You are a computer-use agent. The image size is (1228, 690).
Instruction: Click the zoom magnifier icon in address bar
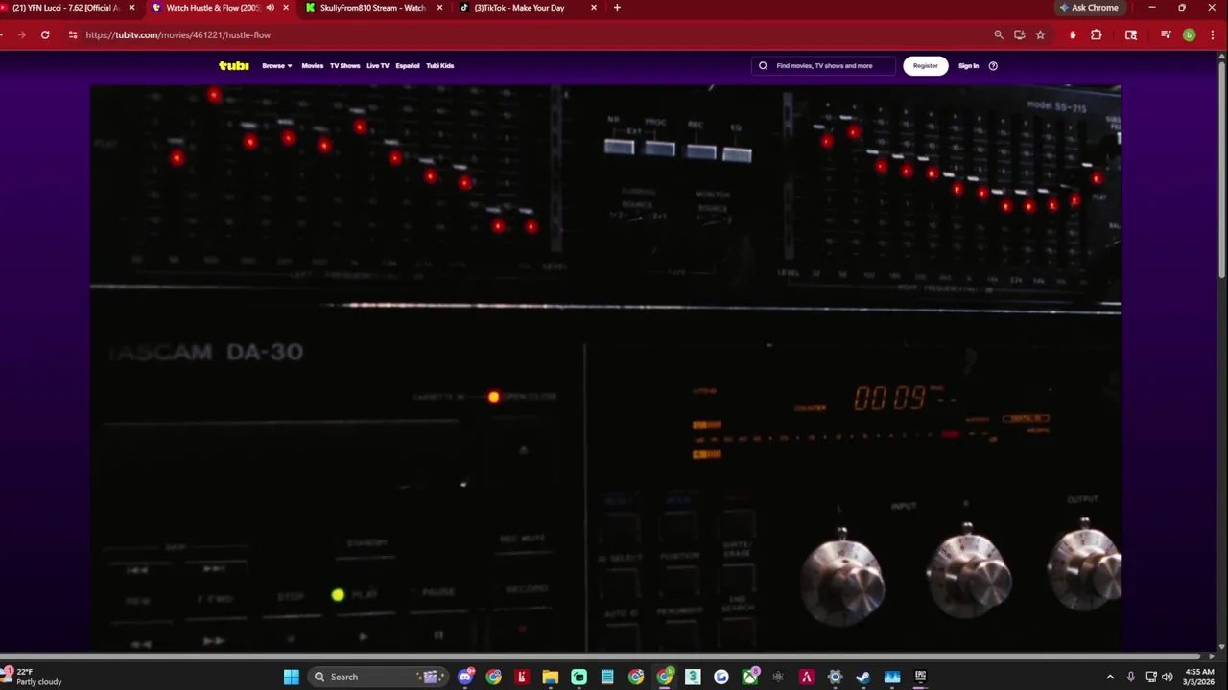click(x=998, y=34)
